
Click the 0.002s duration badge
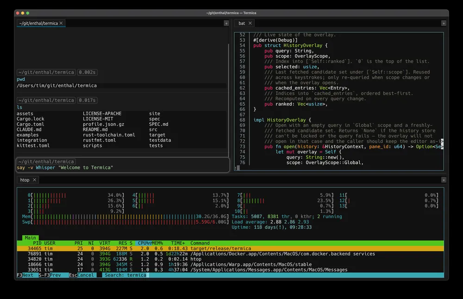[x=87, y=72]
